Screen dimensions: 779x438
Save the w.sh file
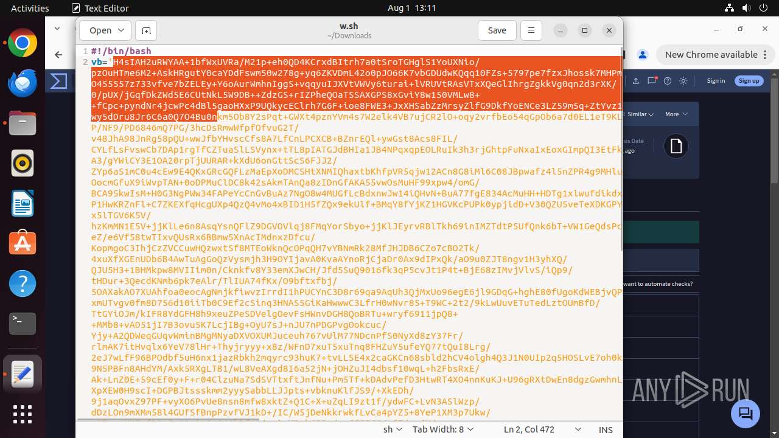point(497,30)
